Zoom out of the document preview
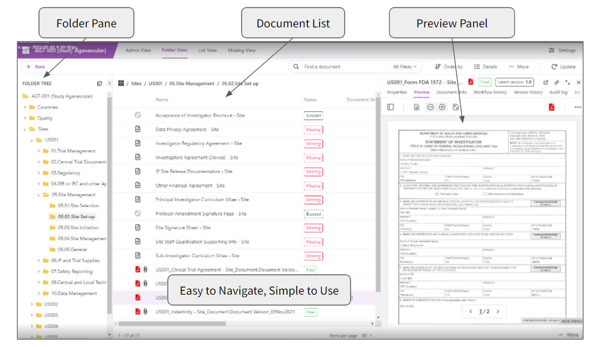The image size is (595, 347). click(x=430, y=107)
